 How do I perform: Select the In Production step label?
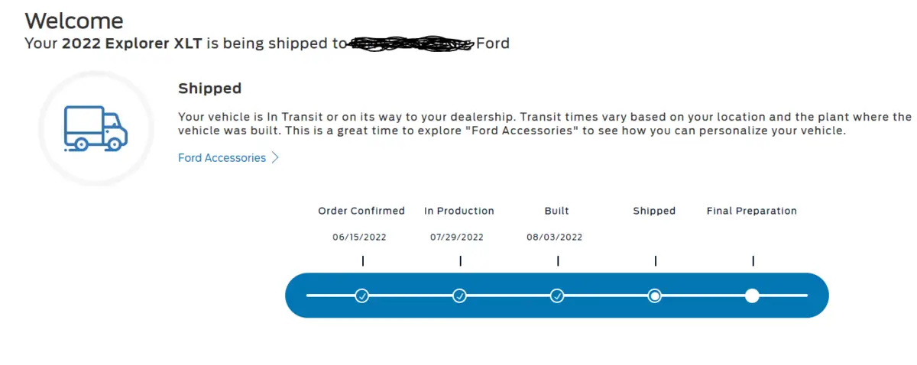(459, 211)
